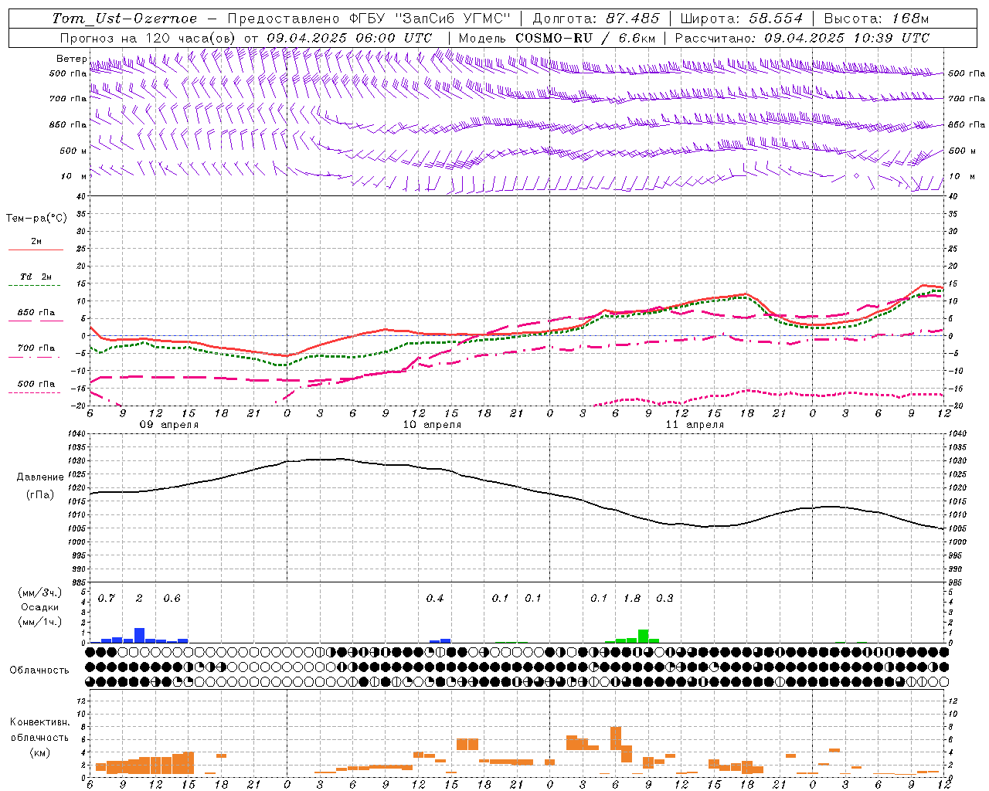989x791 pixels.
Task: Click the tallest blue precipitation bar
Action: 140,636
